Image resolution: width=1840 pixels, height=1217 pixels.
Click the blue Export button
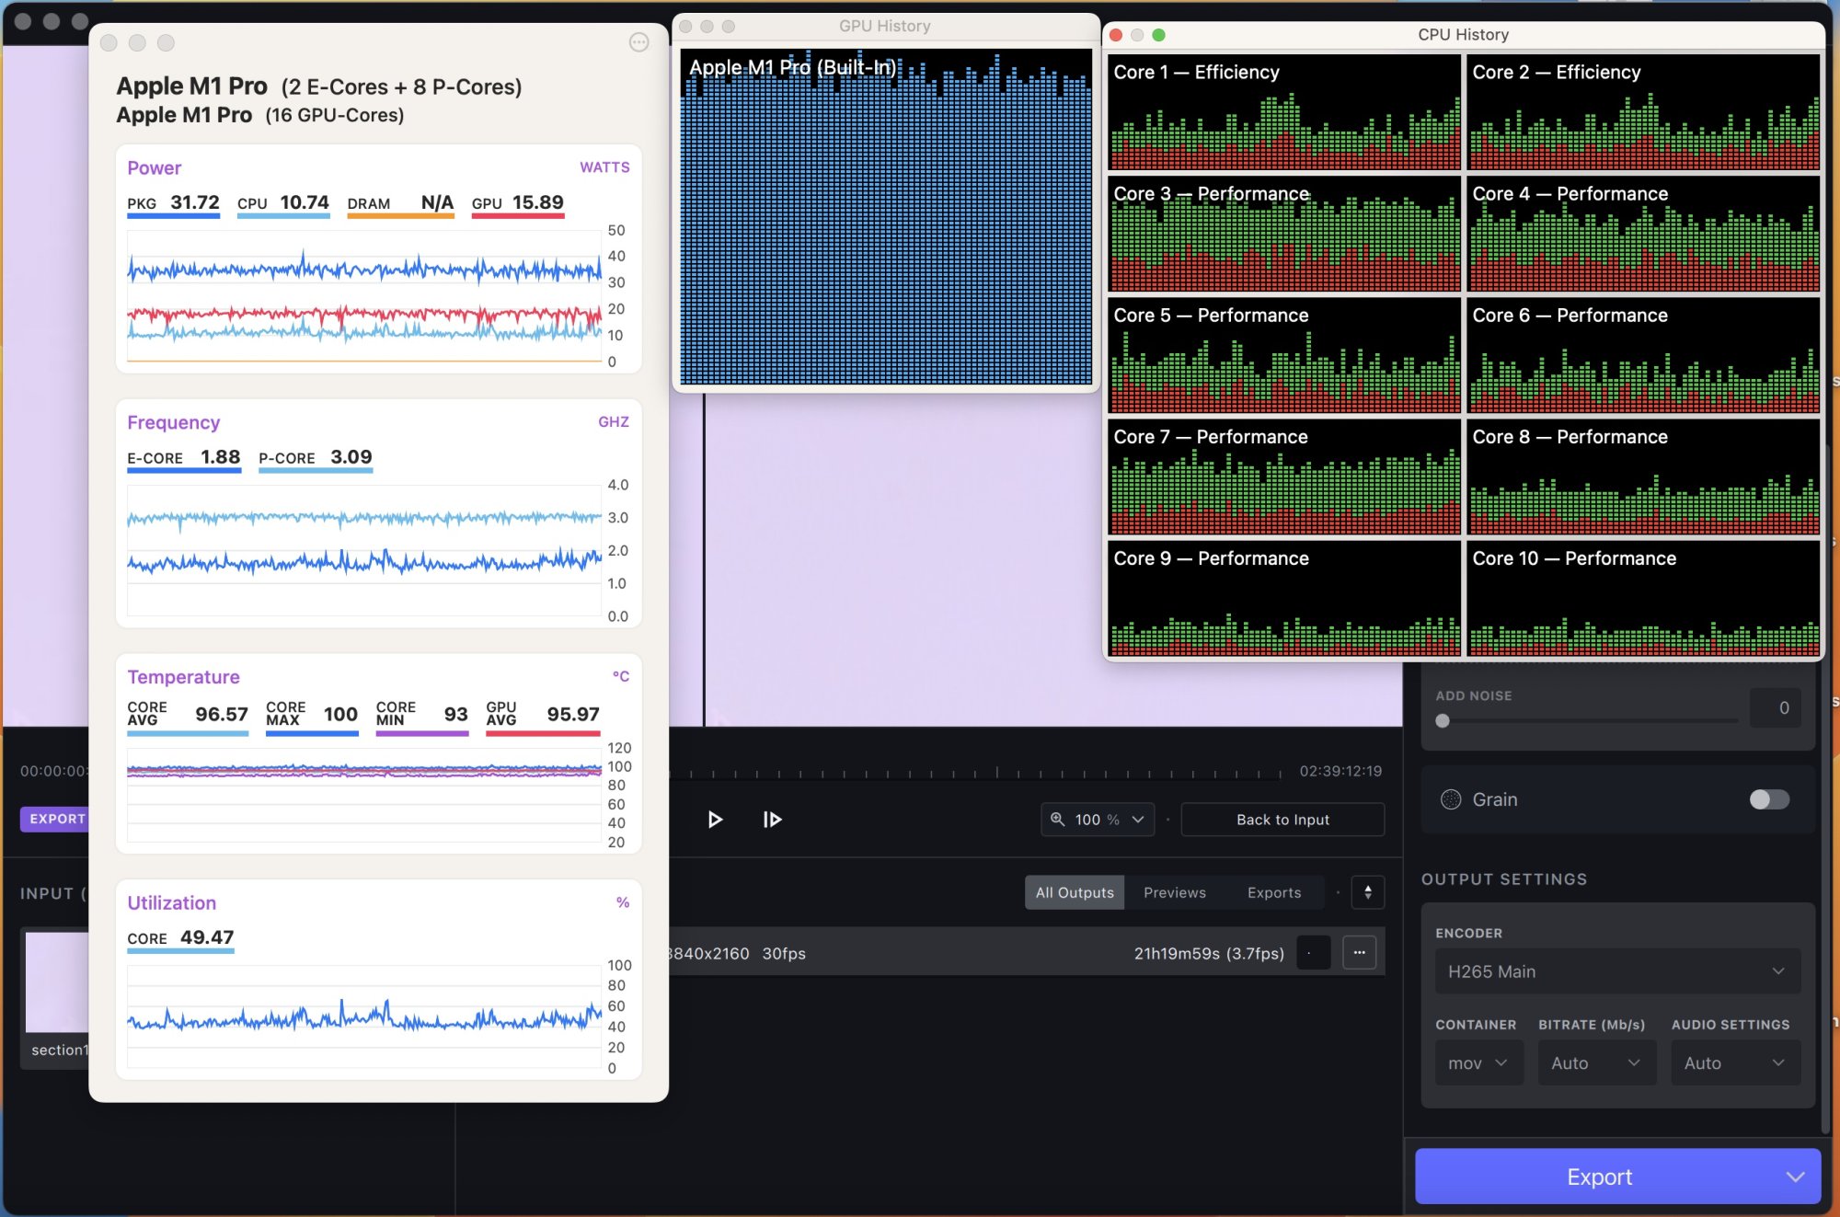1599,1177
